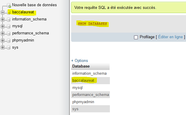Expand the information_schema tree node
This screenshot has width=186, height=115.
pos(3,20)
